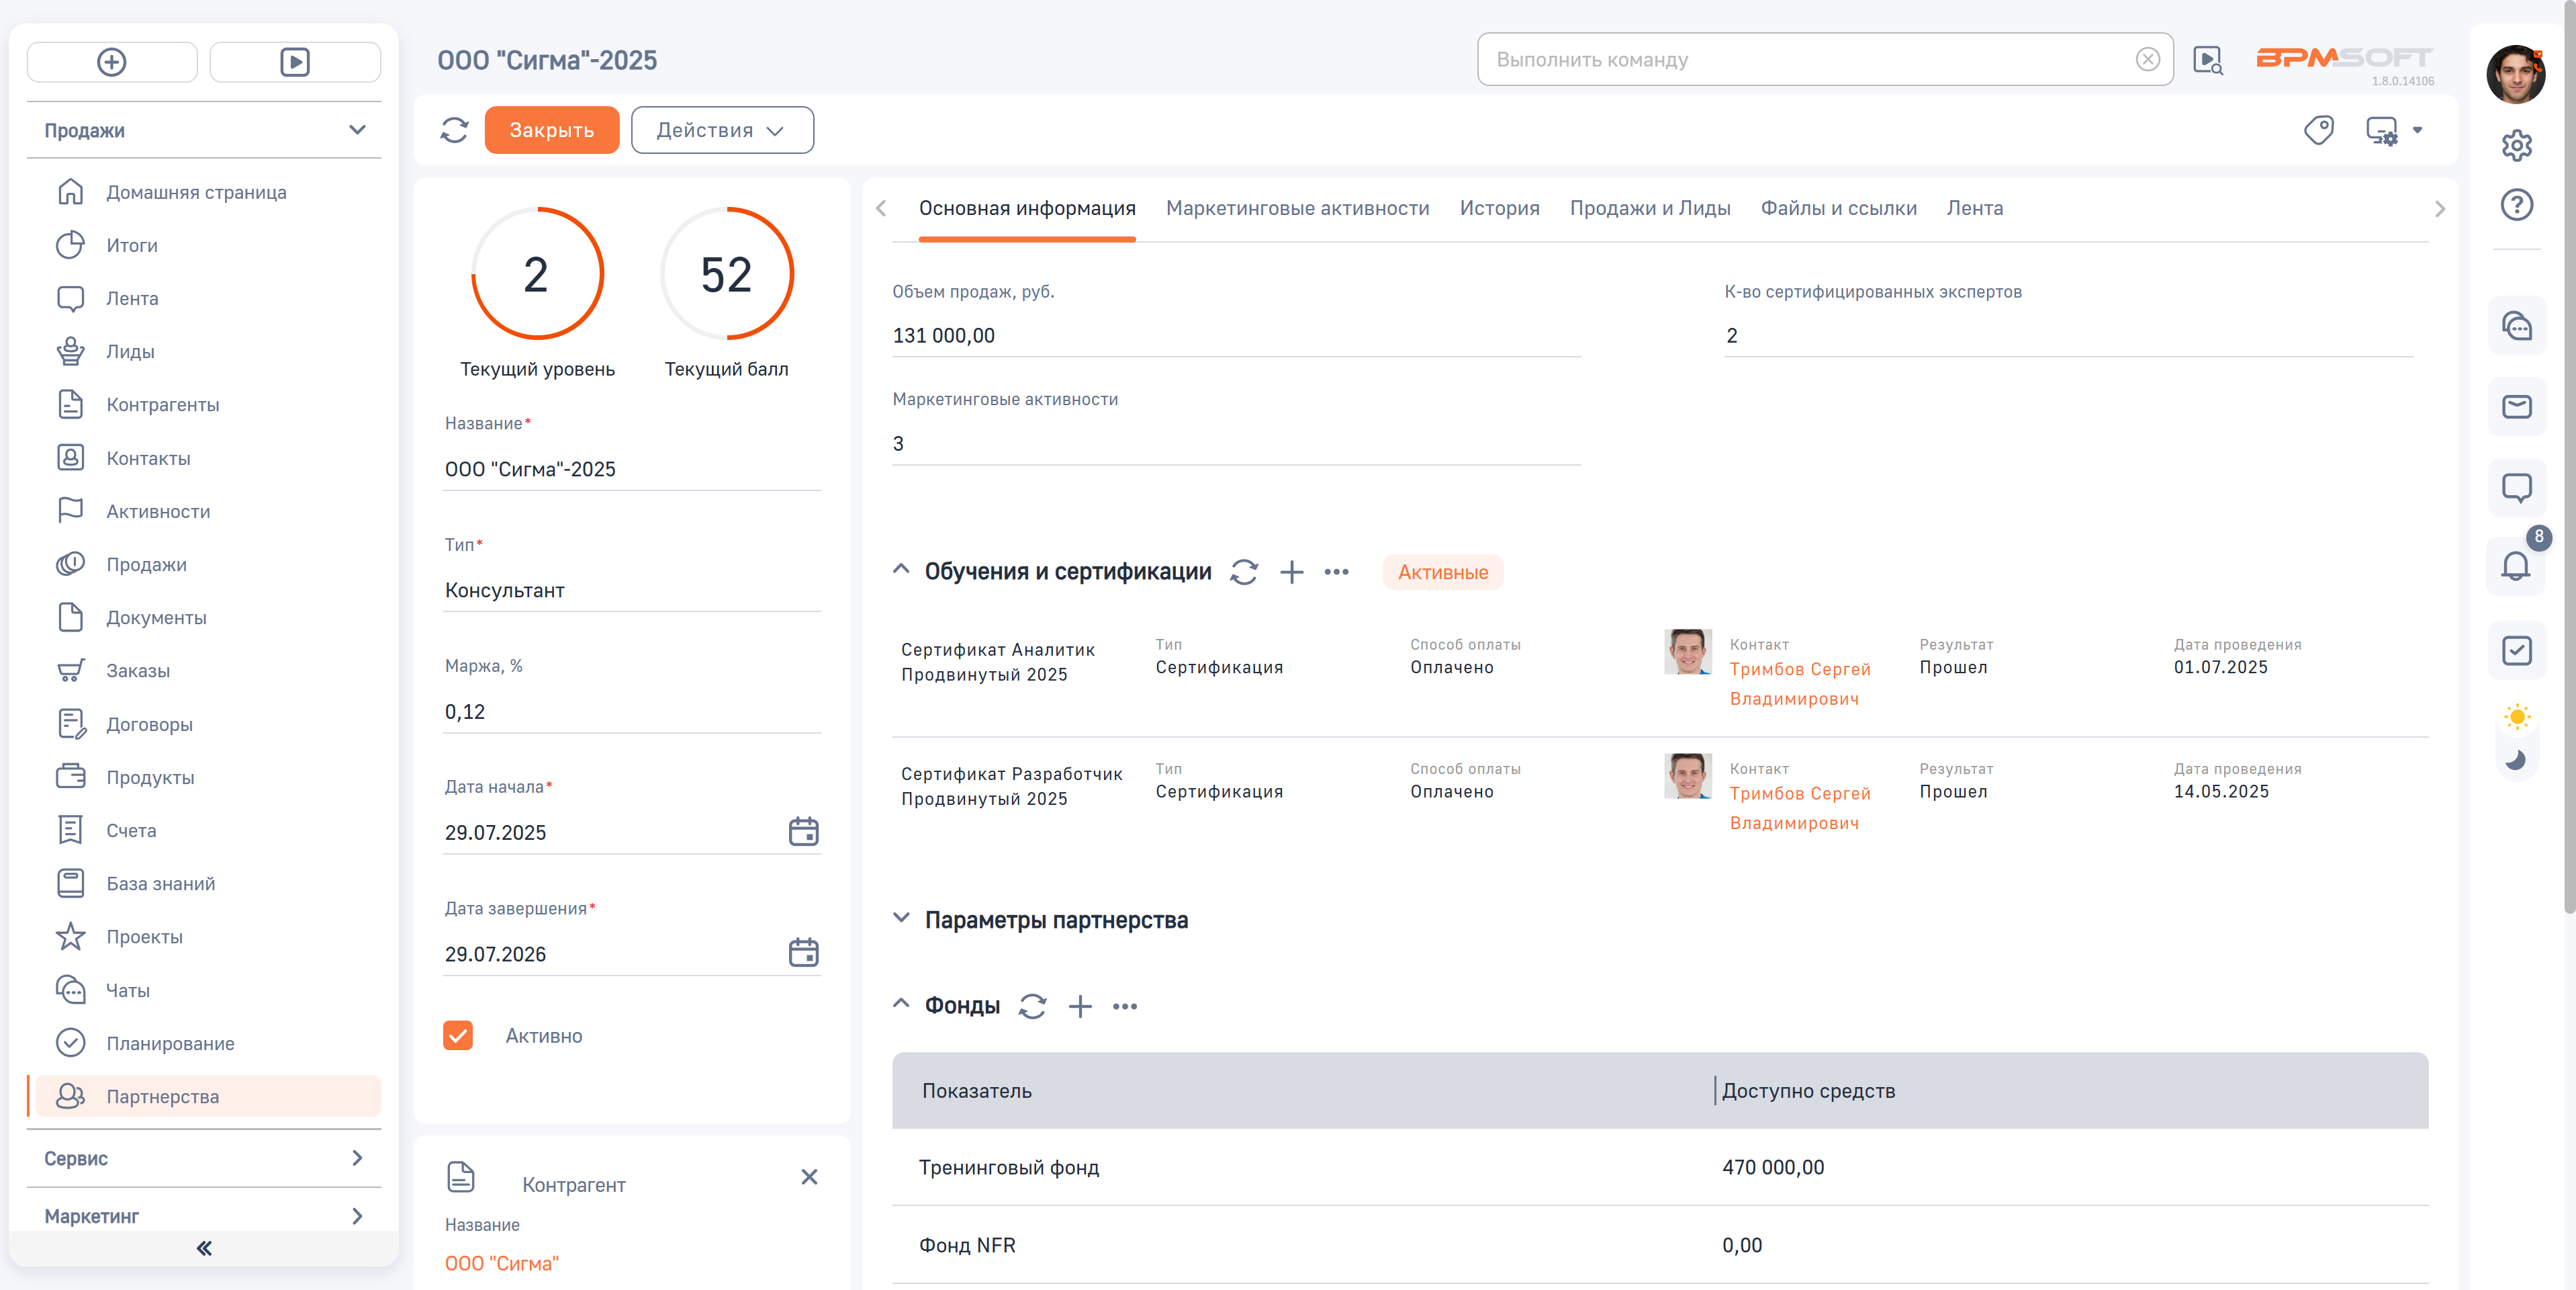Click the run process play icon in sidebar

(295, 62)
